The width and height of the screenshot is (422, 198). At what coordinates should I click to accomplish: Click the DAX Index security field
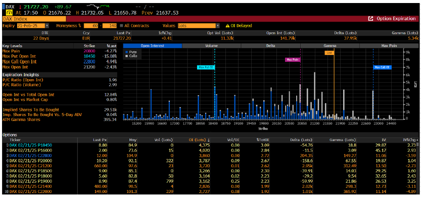(x=34, y=19)
